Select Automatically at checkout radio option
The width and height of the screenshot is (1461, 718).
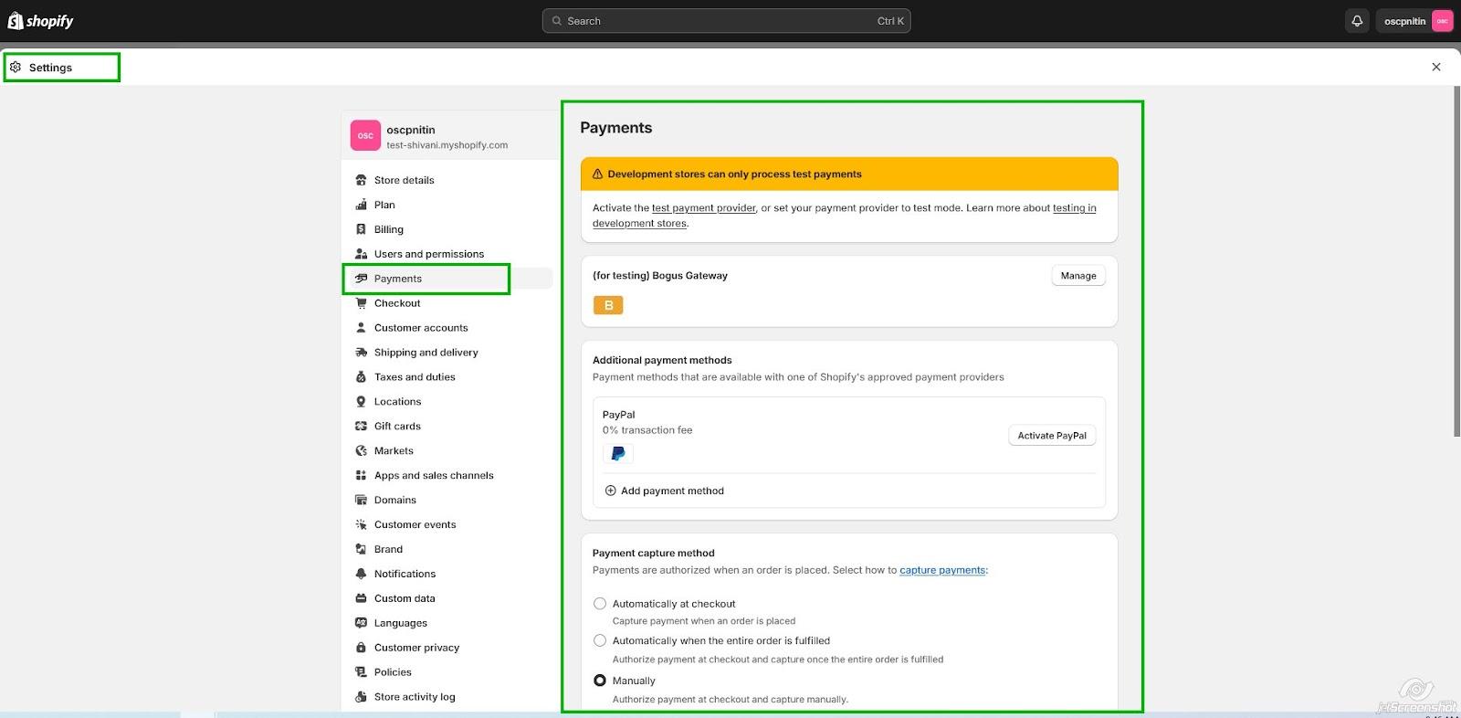pos(600,604)
